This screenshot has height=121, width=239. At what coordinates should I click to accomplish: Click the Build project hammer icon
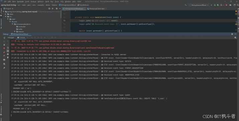click(186, 5)
